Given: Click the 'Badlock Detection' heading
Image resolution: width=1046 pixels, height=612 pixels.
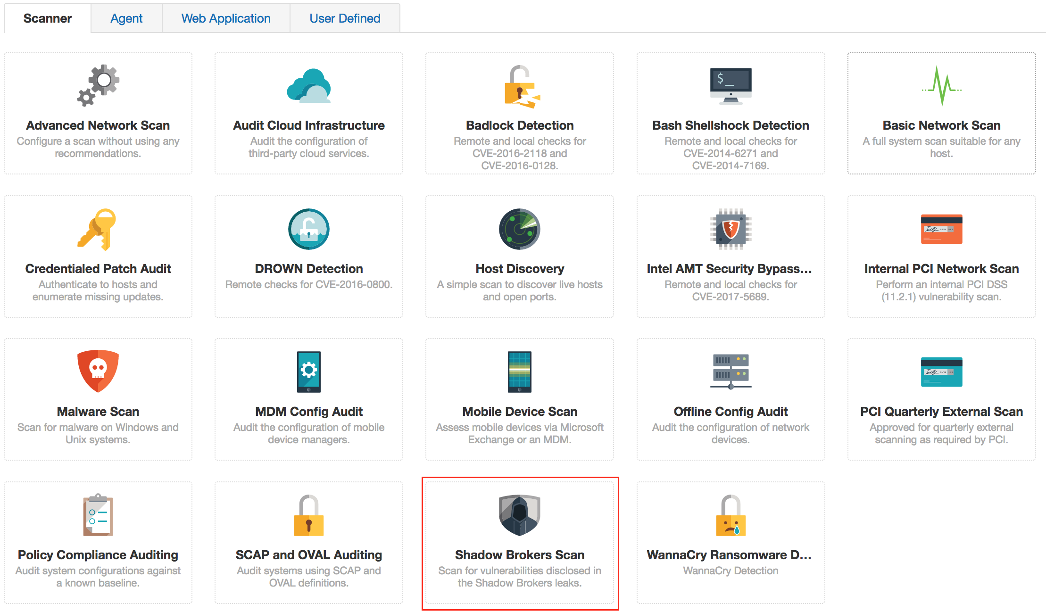Looking at the screenshot, I should (520, 125).
